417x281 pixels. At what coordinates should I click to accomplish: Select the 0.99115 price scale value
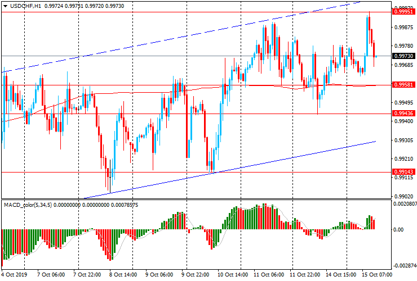click(404, 177)
